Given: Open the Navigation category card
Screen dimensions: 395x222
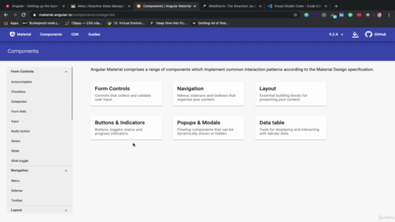Looking at the screenshot, I should click(209, 94).
